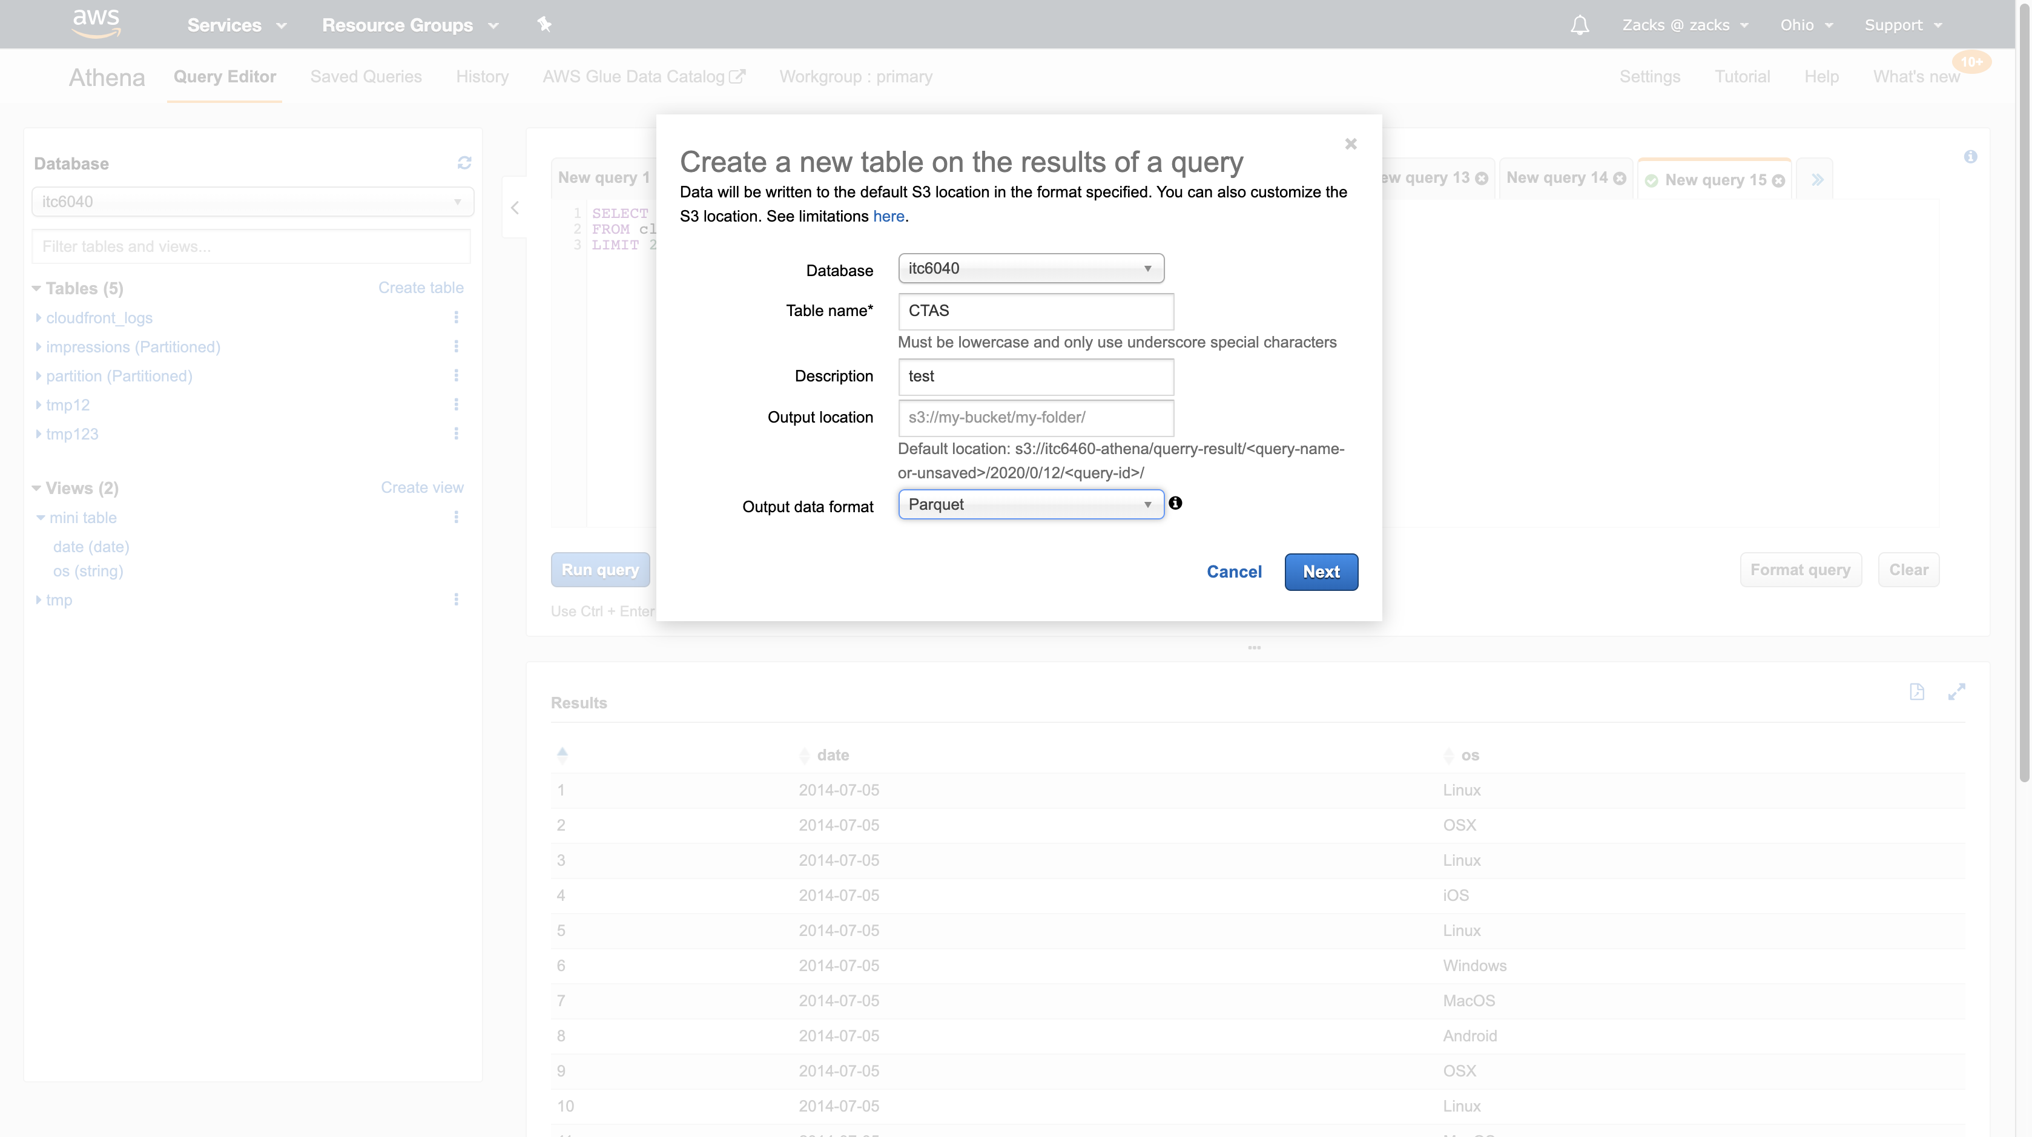The height and width of the screenshot is (1137, 2032).
Task: Switch to the Saved Queries tab
Action: pos(366,76)
